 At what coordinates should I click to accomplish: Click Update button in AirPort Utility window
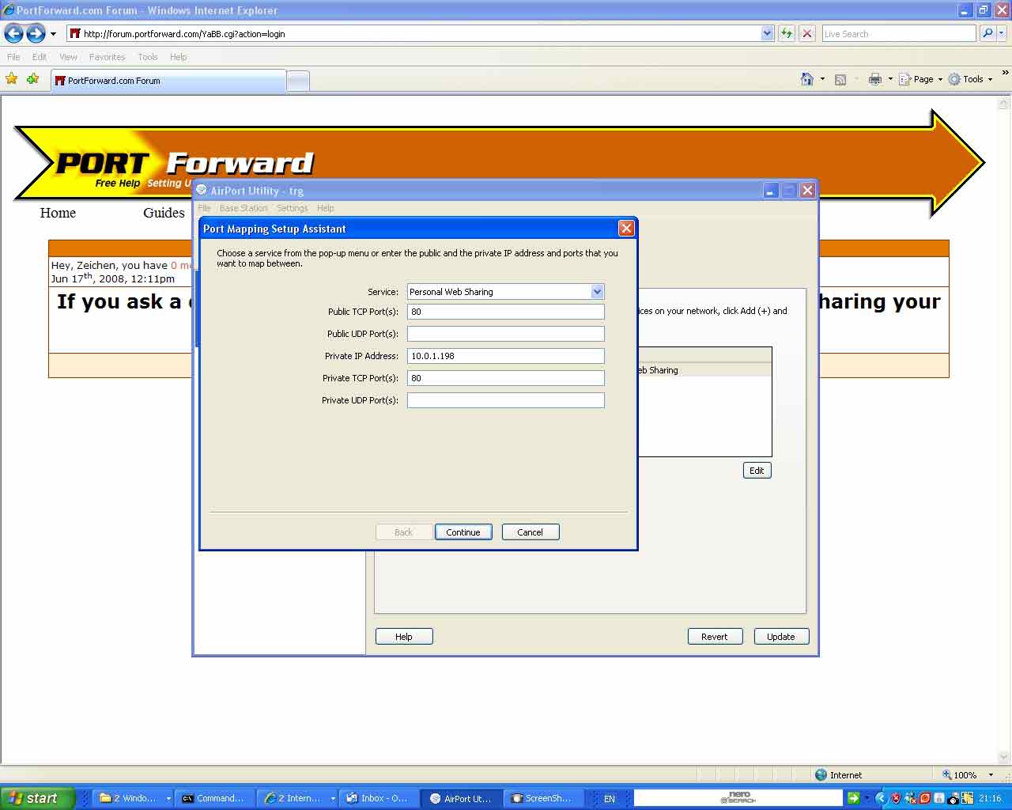click(781, 637)
